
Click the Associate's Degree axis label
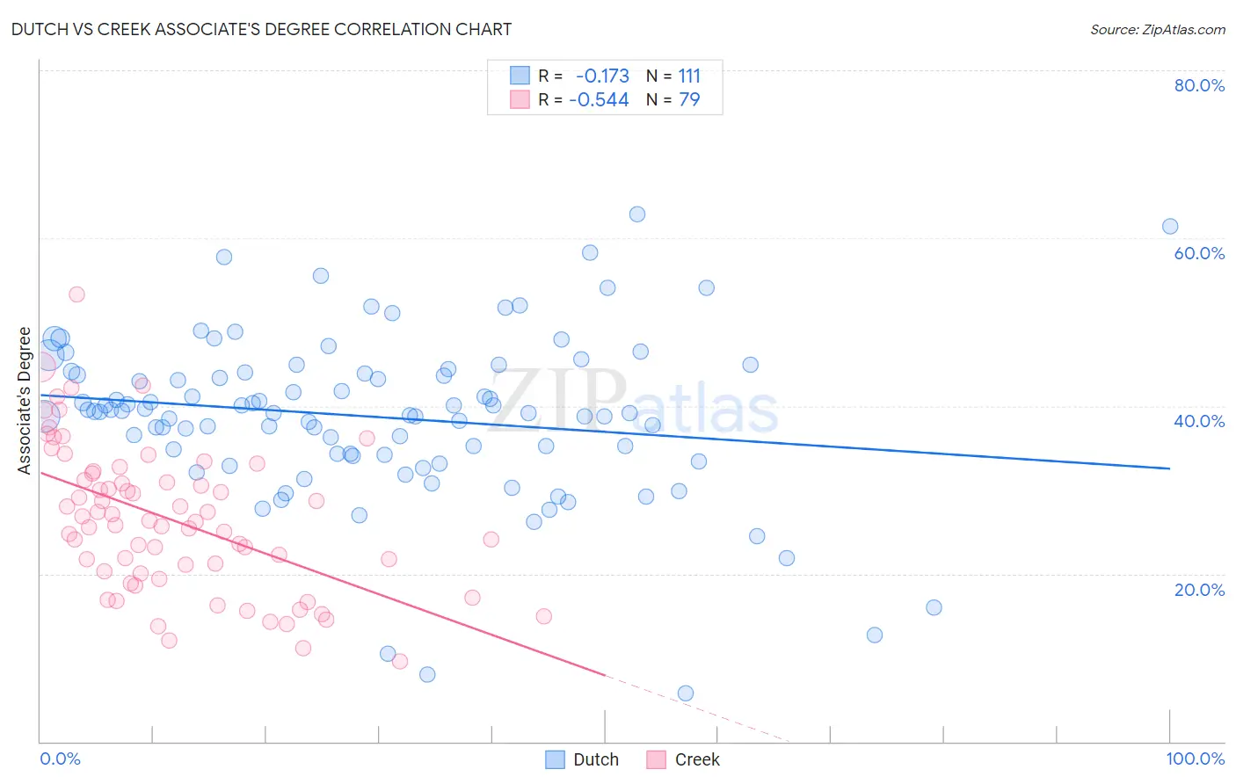click(x=25, y=401)
